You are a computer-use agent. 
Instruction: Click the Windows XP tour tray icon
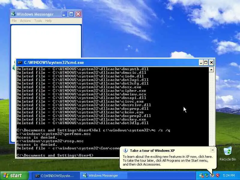pos(212,175)
